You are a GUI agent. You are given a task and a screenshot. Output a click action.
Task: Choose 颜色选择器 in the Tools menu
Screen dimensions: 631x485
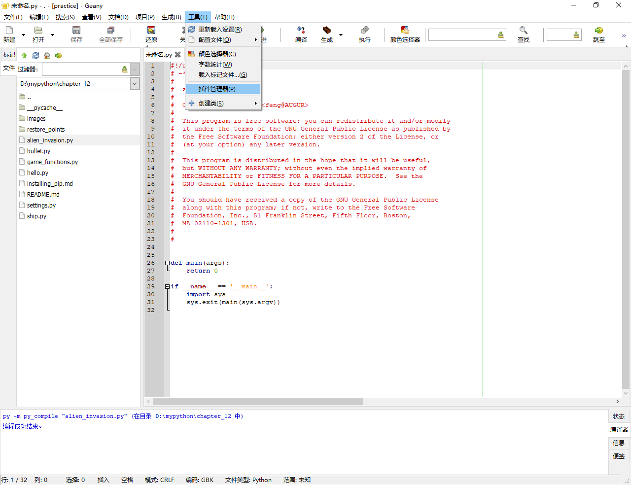click(223, 54)
